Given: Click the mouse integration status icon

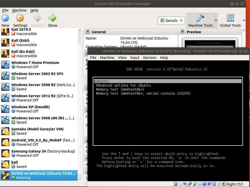Looking at the screenshot, I should pyautogui.click(x=219, y=184).
